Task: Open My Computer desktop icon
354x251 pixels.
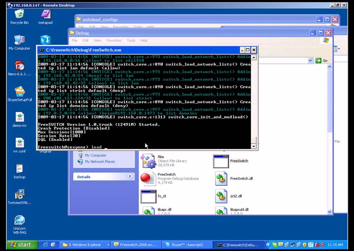Action: pyautogui.click(x=20, y=43)
